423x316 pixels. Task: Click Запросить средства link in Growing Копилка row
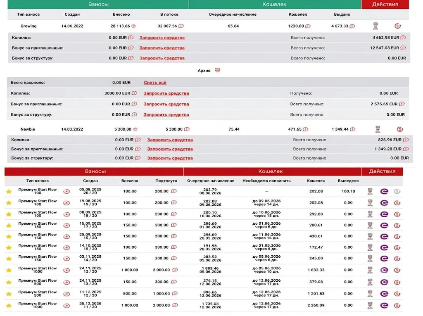(x=162, y=38)
